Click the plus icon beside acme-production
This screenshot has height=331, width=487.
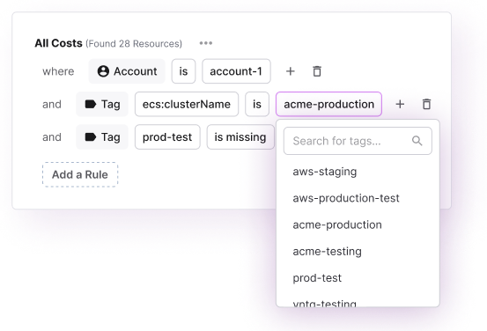(x=400, y=105)
